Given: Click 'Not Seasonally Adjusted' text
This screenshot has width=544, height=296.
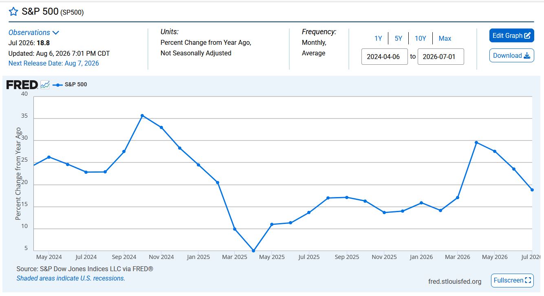Looking at the screenshot, I should [x=196, y=53].
